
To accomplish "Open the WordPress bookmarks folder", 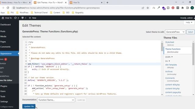I will point(22,13).
